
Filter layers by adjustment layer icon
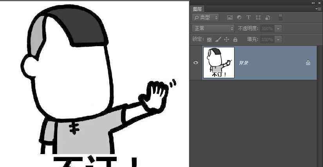[239, 18]
